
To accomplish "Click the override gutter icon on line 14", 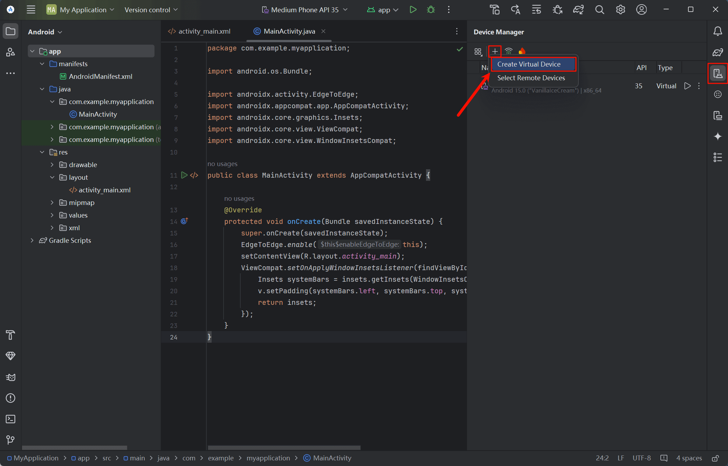I will coord(184,221).
